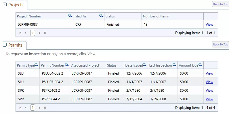Open the Last Inspection search filter icon
The width and height of the screenshot is (229, 114).
pos(175,65)
